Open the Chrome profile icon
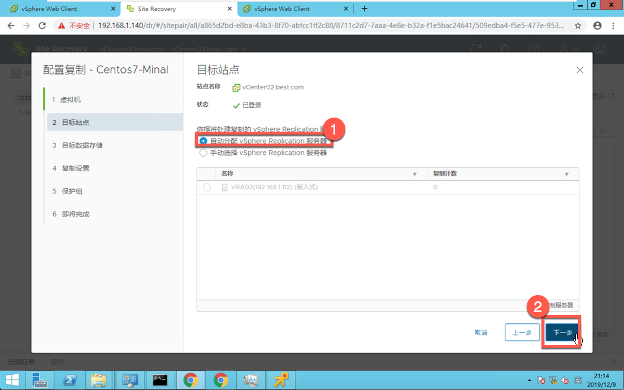Viewport: 624px width, 390px height. [x=597, y=25]
